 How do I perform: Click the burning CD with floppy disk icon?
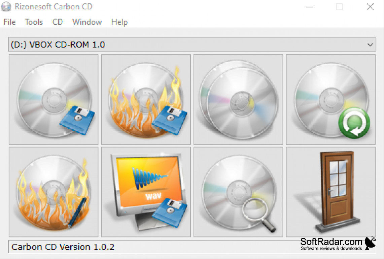point(146,99)
